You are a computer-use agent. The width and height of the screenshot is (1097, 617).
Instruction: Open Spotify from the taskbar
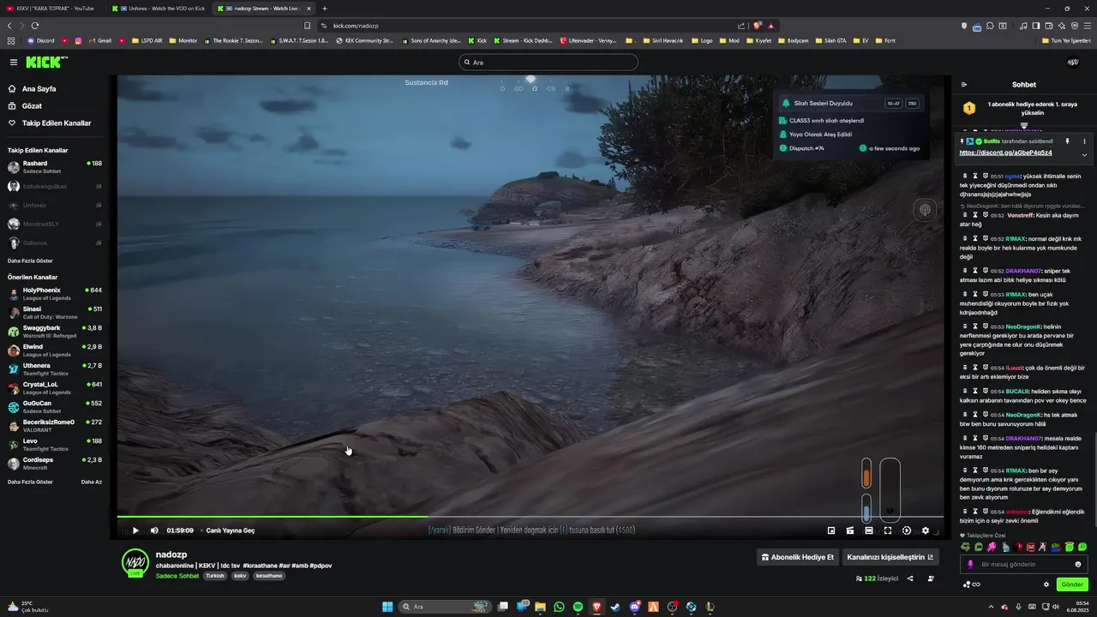click(x=578, y=607)
